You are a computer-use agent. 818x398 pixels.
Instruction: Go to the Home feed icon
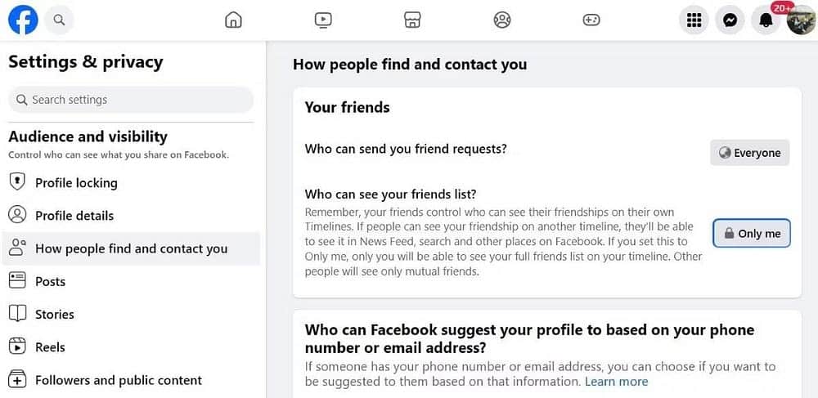[x=233, y=20]
